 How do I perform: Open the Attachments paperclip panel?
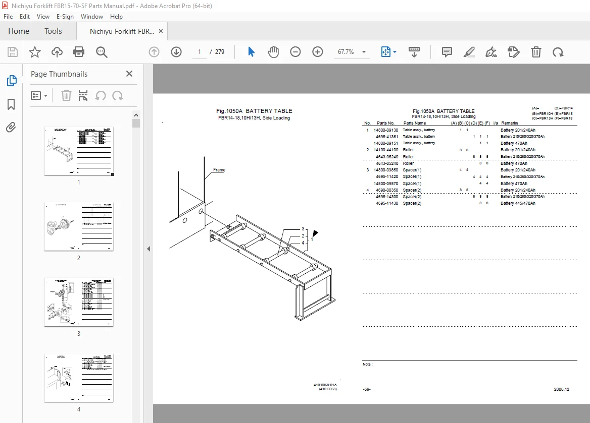[x=11, y=128]
